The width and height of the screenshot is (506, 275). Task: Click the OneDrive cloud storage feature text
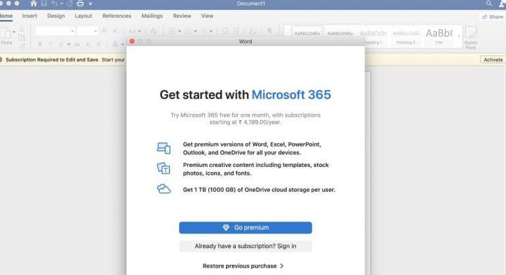click(259, 190)
